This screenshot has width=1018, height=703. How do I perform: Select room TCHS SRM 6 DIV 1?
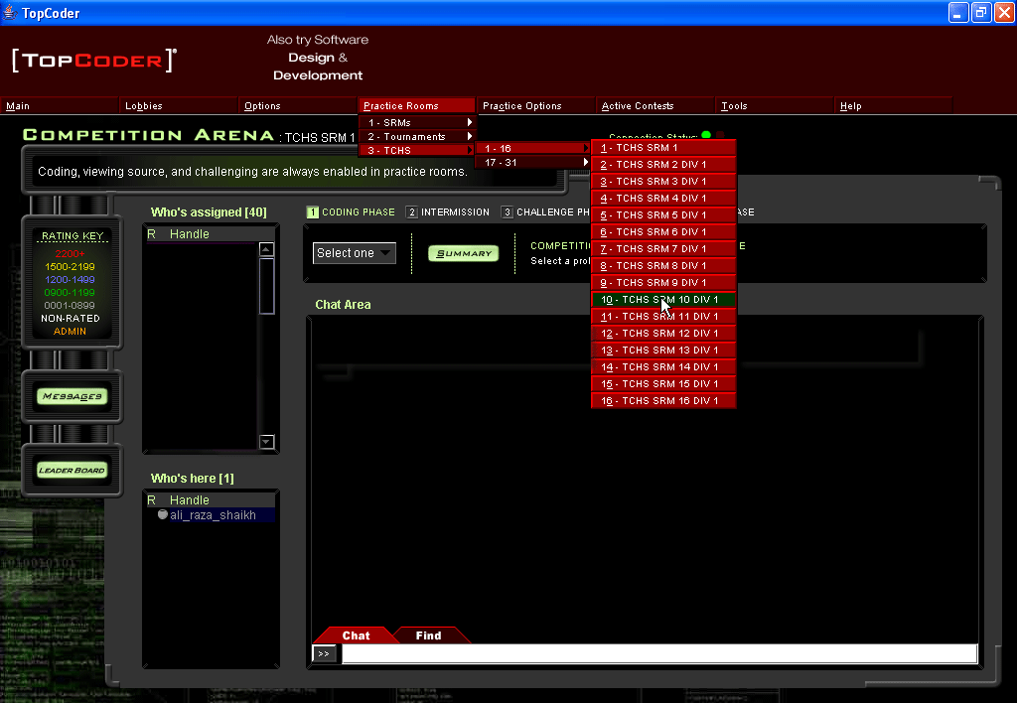click(663, 232)
